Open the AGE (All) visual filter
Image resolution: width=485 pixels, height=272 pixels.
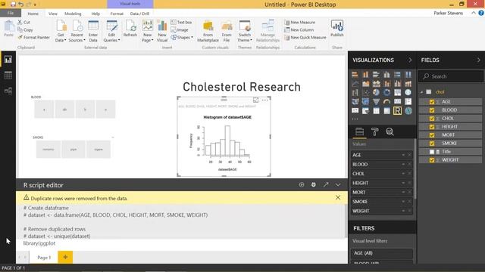point(382,253)
